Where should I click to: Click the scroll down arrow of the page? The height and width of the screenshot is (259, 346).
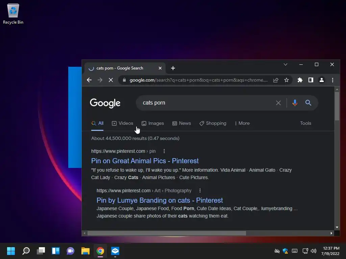[x=337, y=227]
